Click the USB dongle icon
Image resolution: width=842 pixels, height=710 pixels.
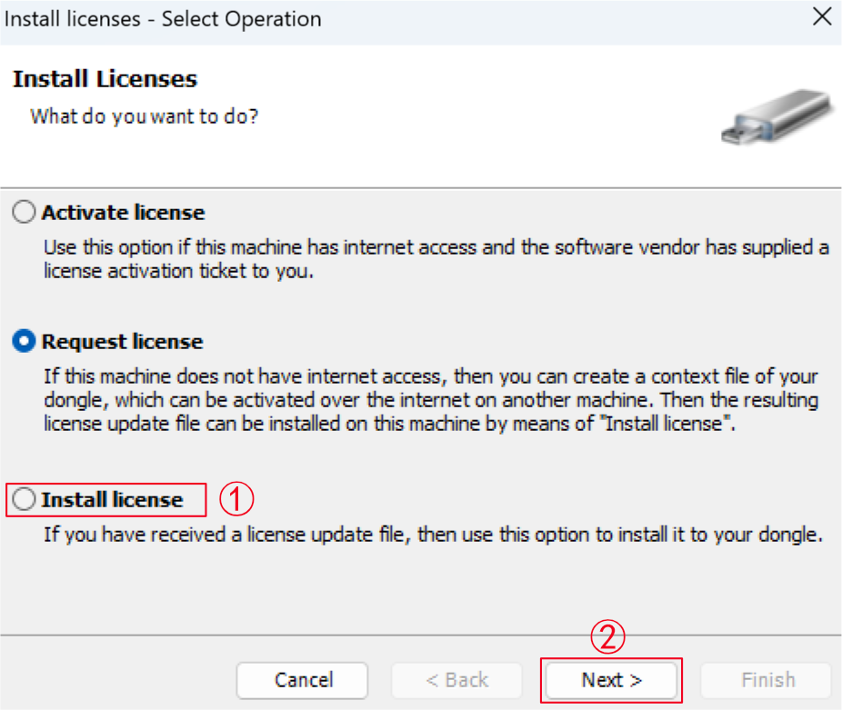pyautogui.click(x=777, y=117)
